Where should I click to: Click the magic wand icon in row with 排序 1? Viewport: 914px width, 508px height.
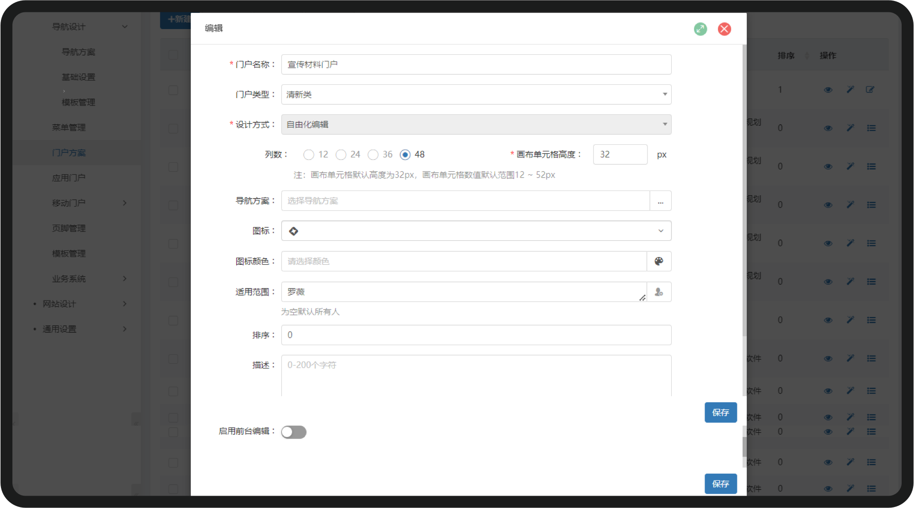coord(850,90)
